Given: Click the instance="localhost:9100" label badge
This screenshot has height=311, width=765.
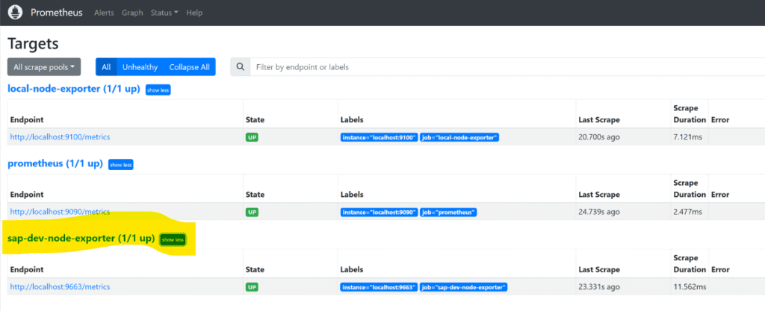Looking at the screenshot, I should point(378,138).
